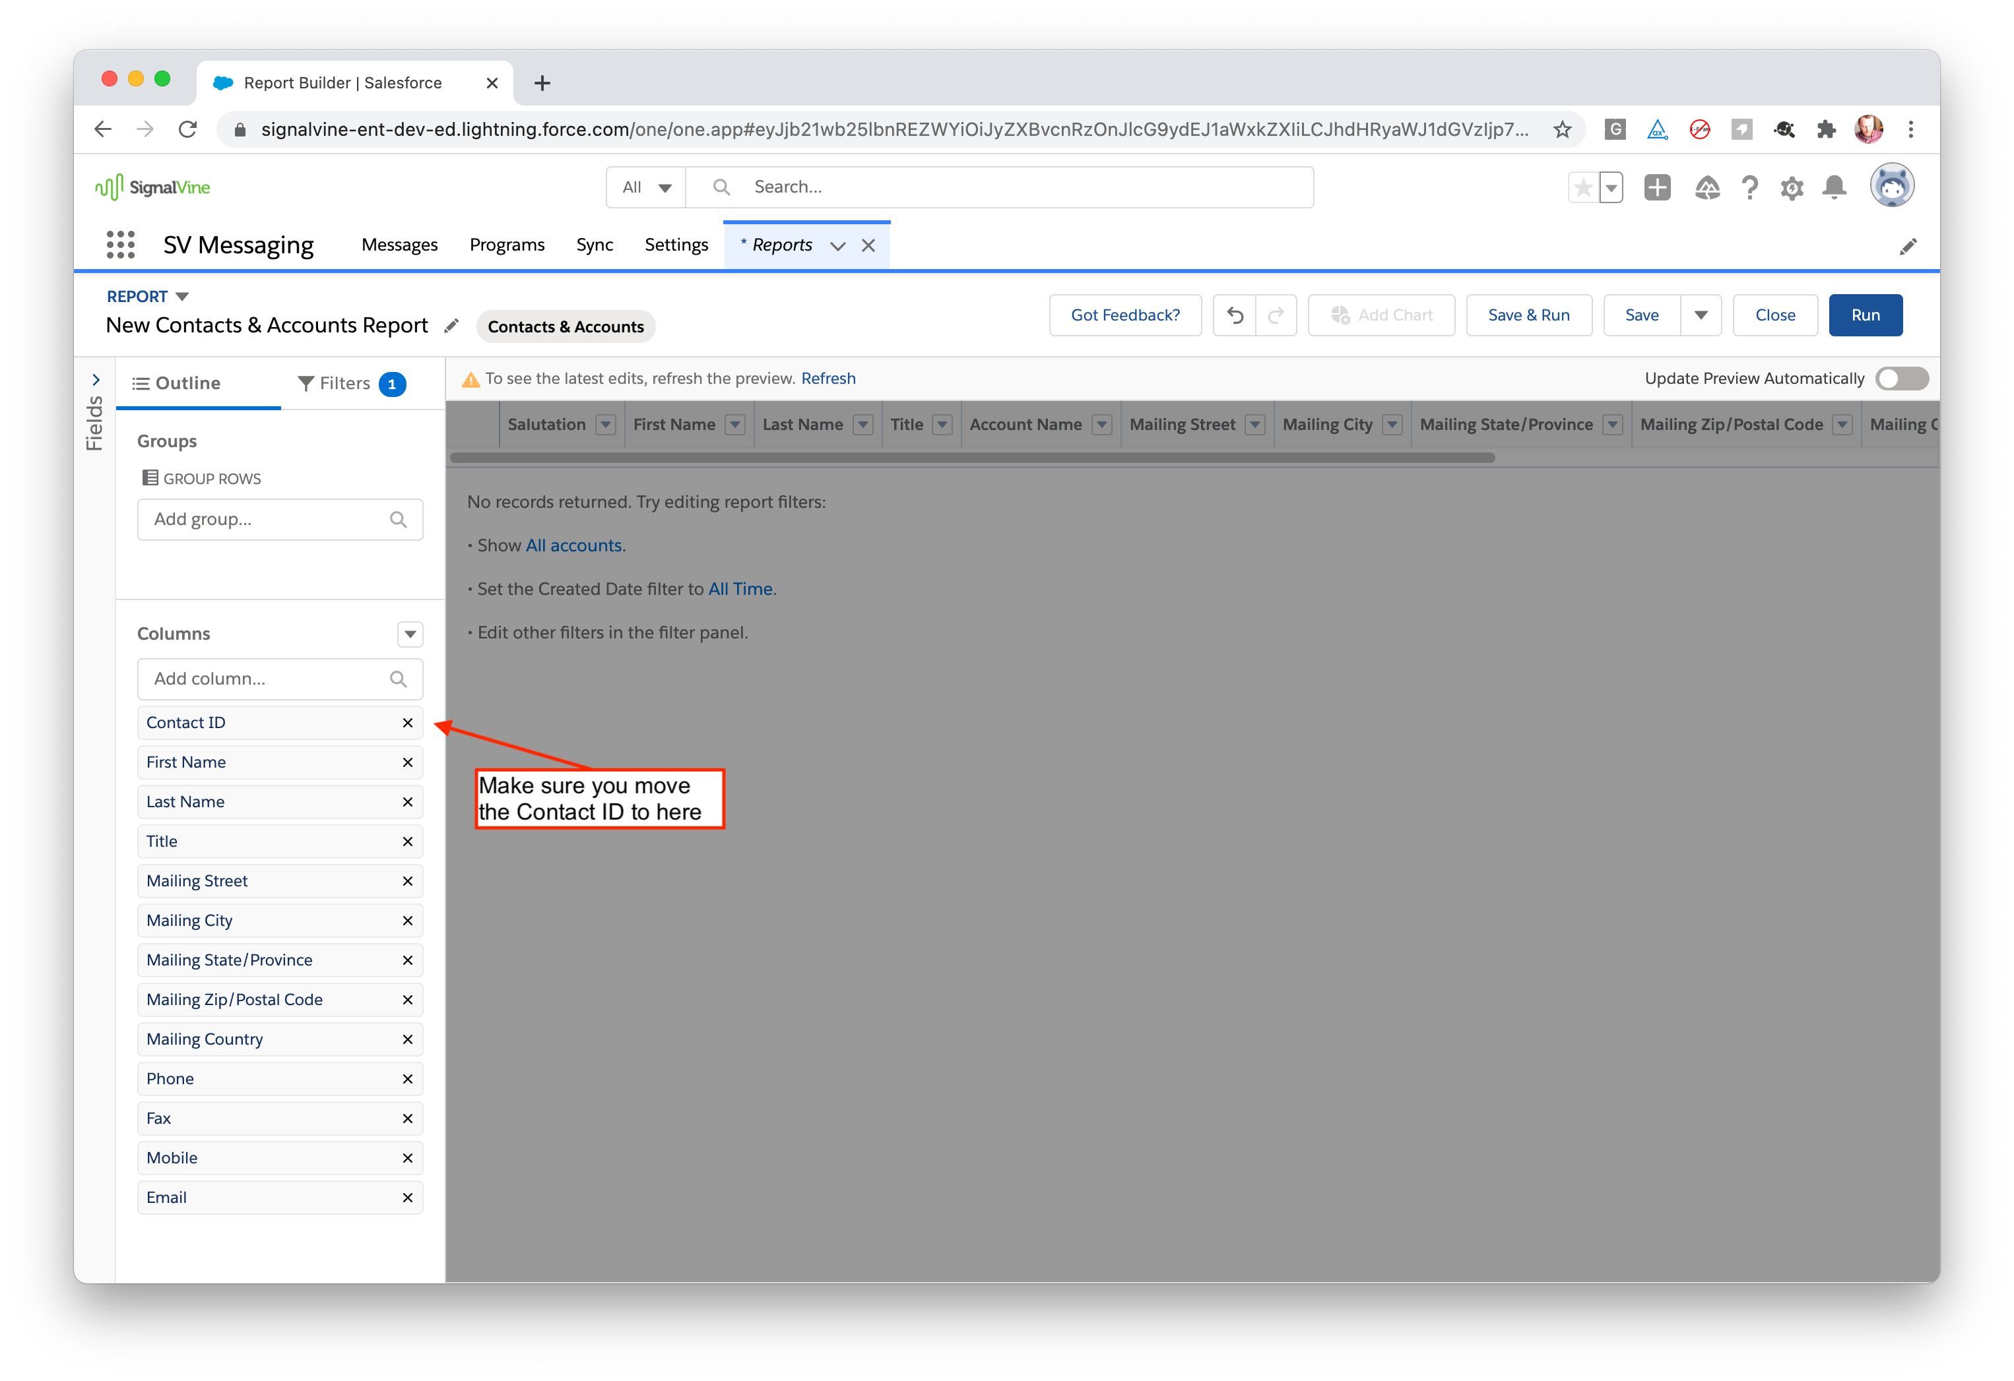Open the Reports tab chevron menu
Screen dimensions: 2014x1381
[838, 246]
